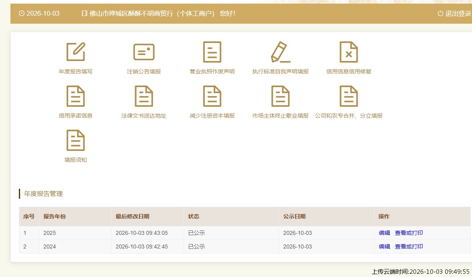Screen dimensions: 472x277
Task: Click the 注销公告填报 card icon
Action: (x=144, y=52)
